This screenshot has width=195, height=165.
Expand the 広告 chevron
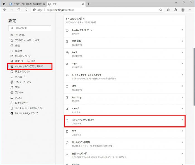pyautogui.click(x=182, y=131)
